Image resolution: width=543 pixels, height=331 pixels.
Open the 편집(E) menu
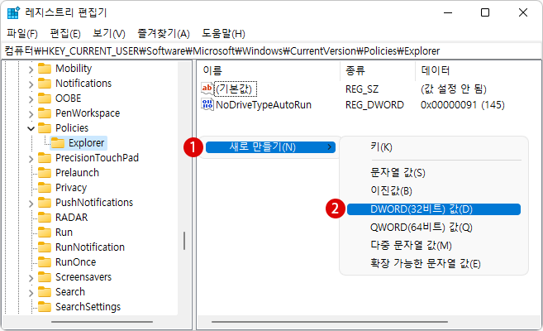click(65, 34)
